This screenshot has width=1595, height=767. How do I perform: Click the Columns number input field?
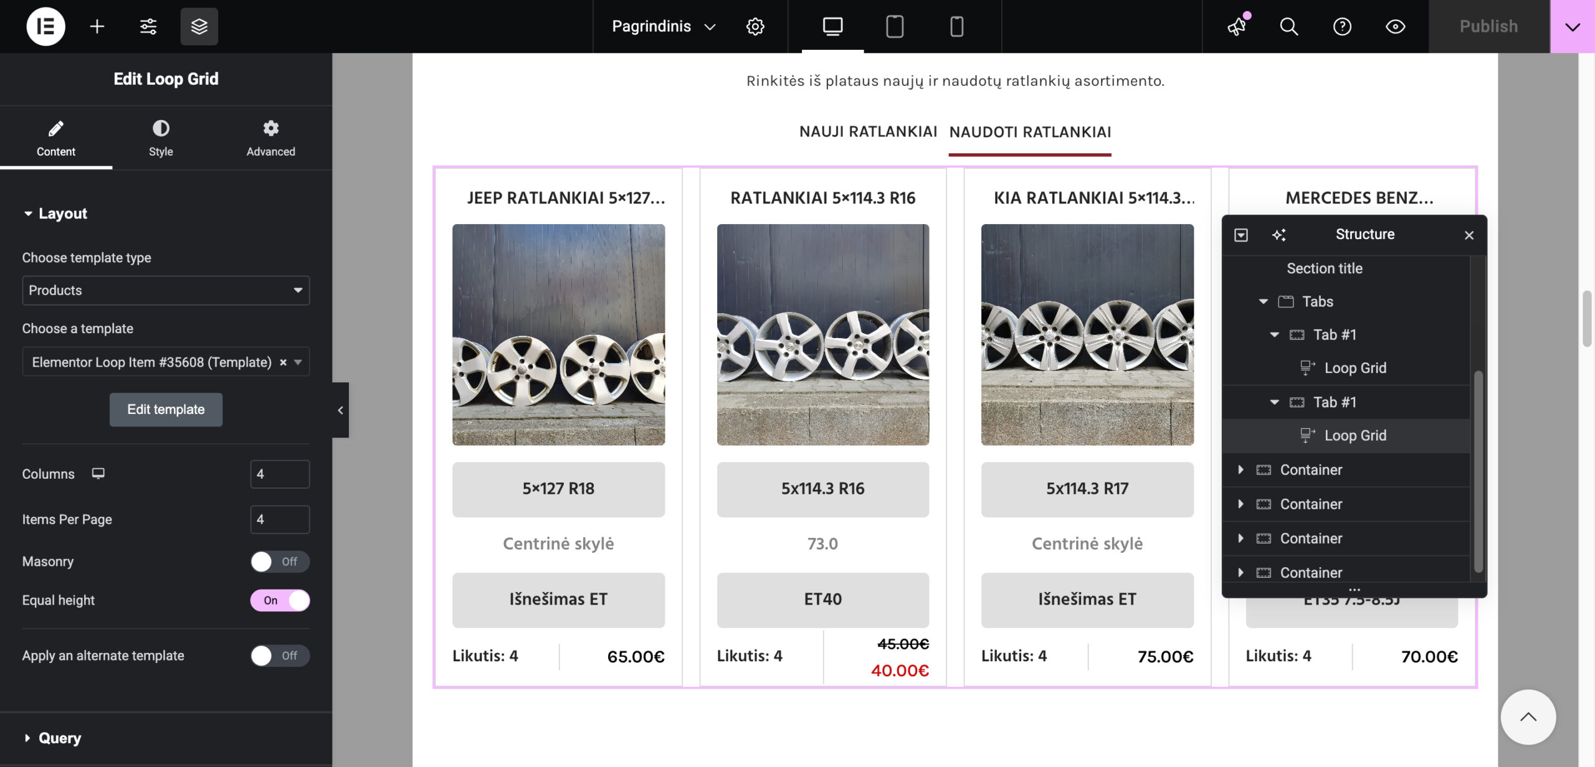pos(280,474)
